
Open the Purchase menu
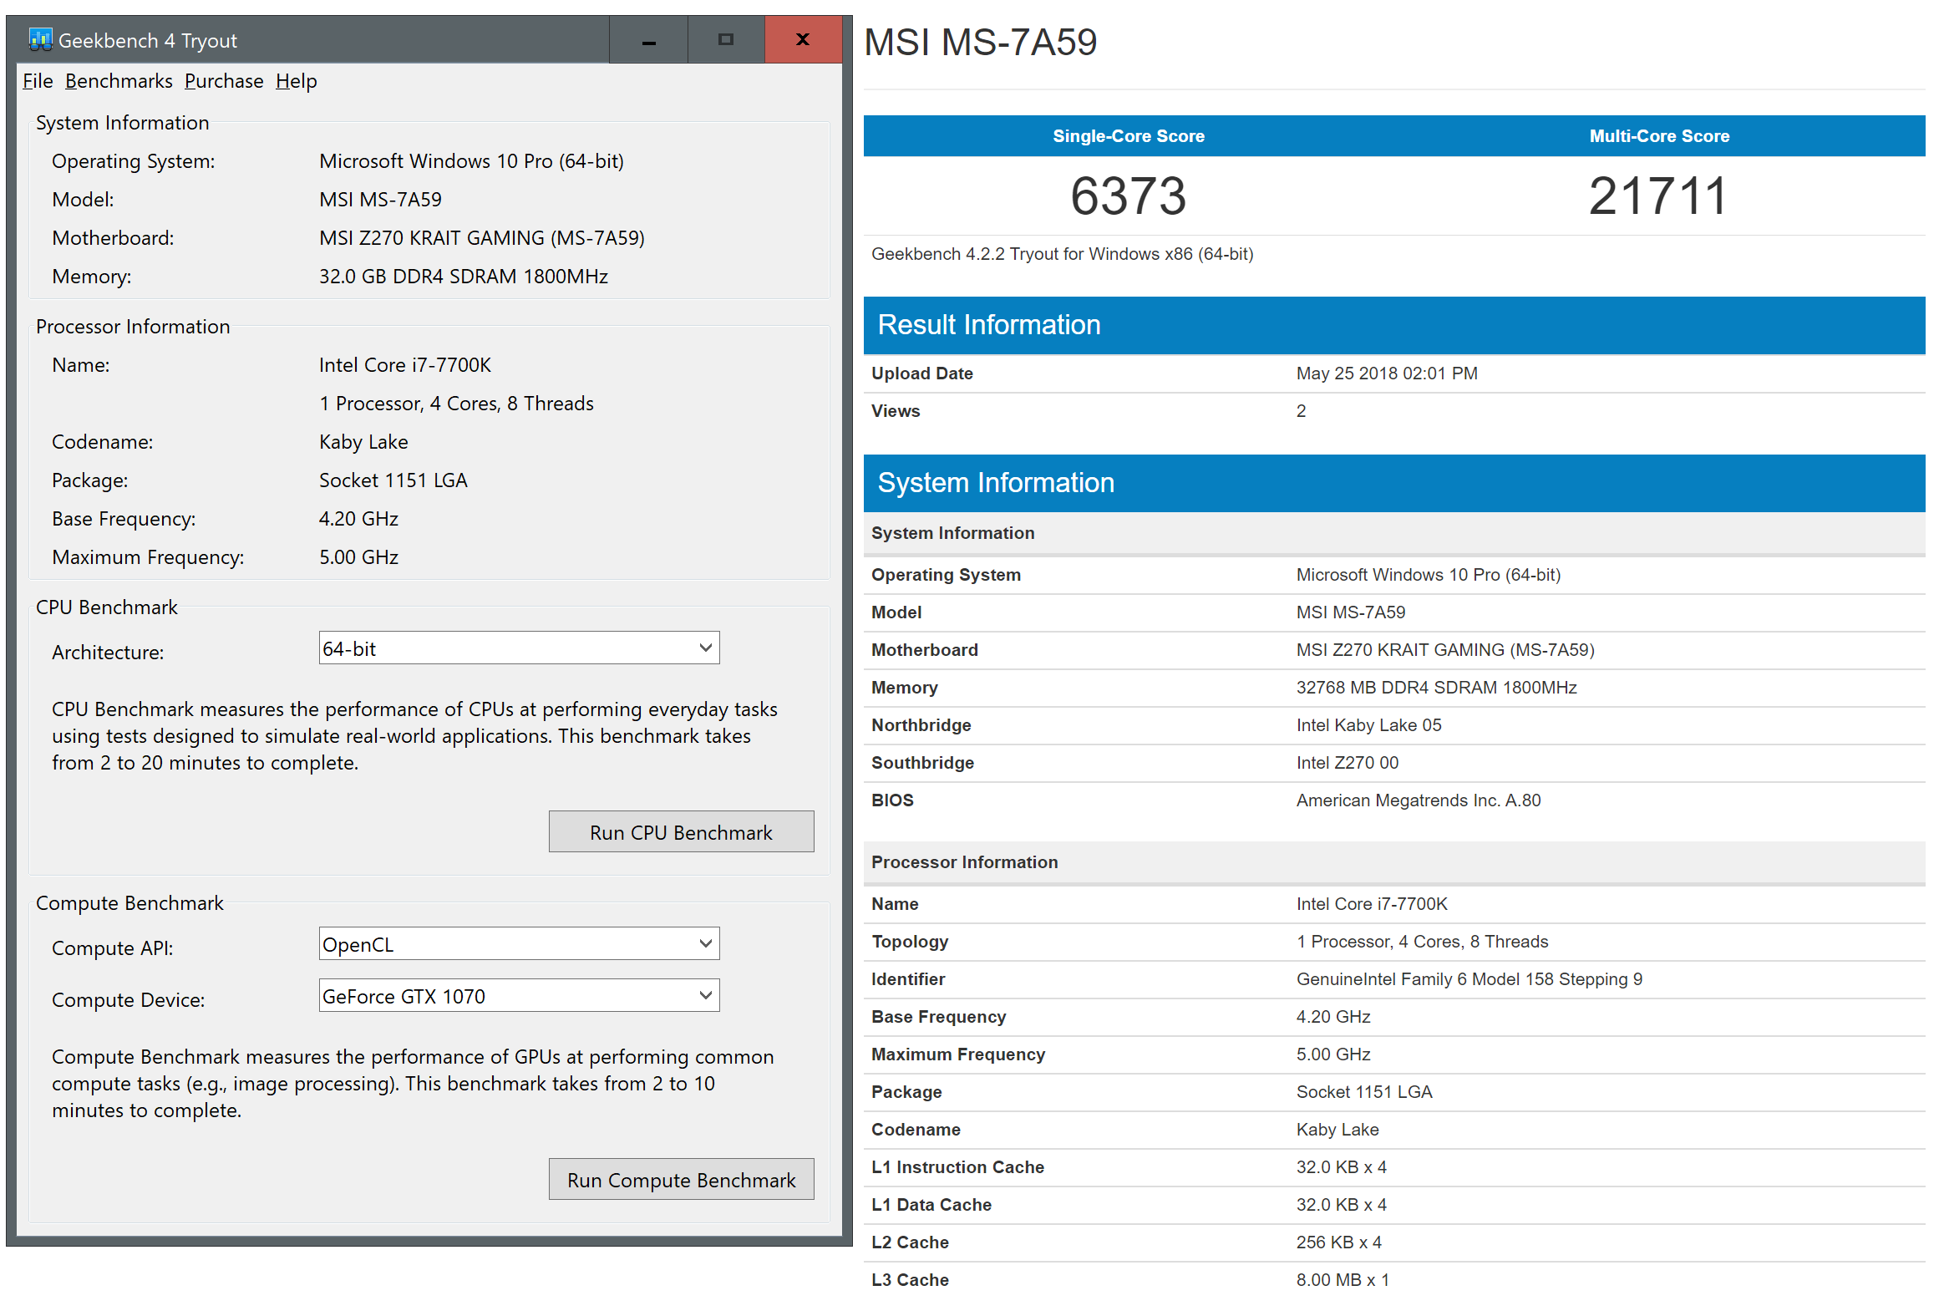coord(224,81)
